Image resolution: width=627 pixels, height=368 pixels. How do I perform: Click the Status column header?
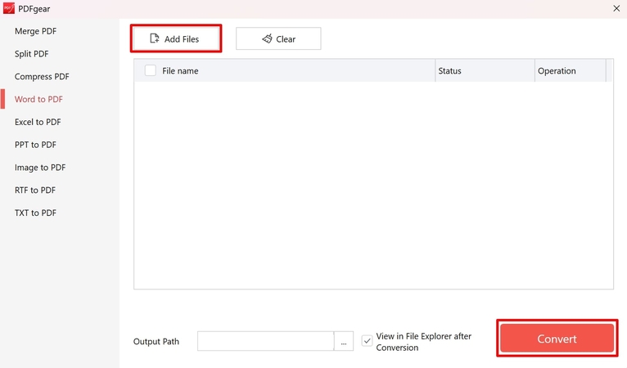pos(449,71)
